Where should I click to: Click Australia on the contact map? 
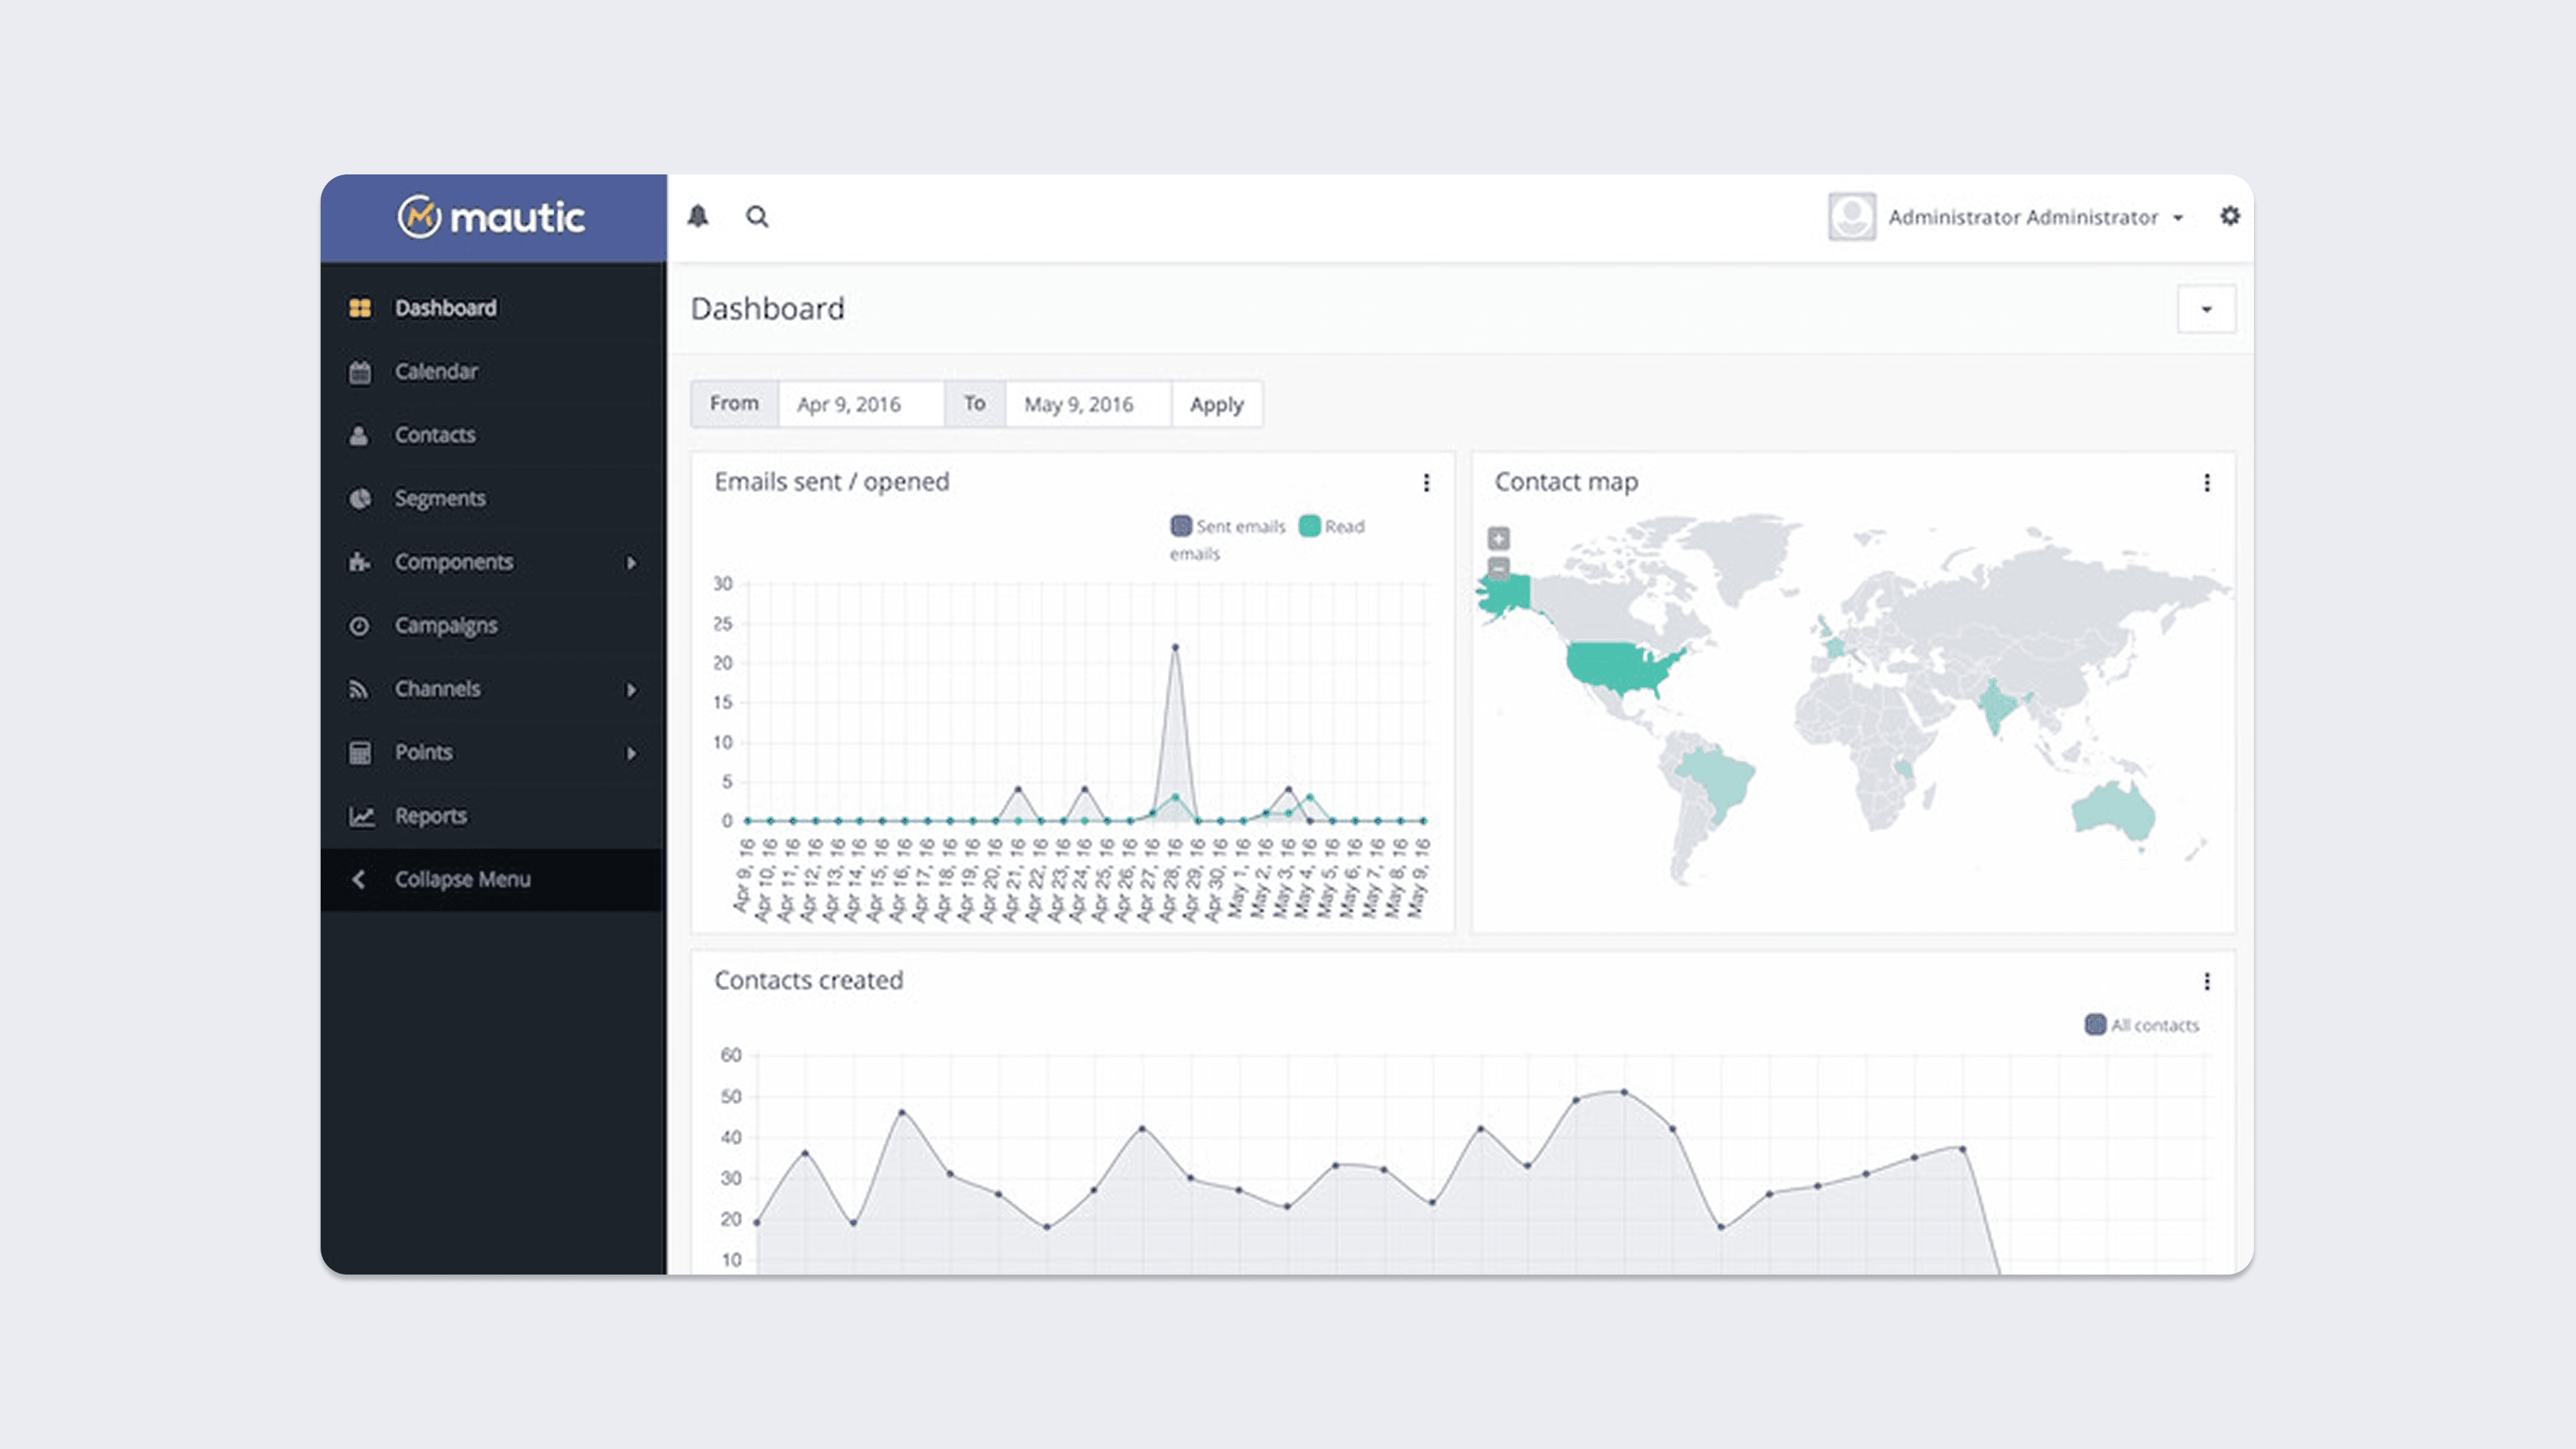click(x=2112, y=812)
